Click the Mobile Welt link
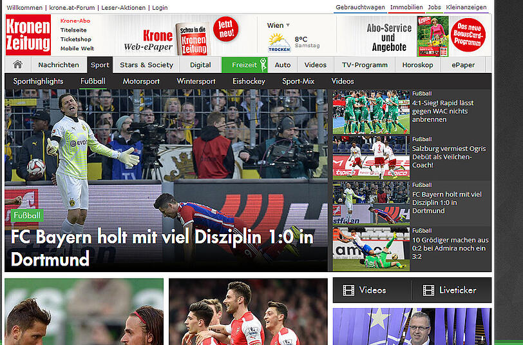The image size is (523, 345). 77,48
